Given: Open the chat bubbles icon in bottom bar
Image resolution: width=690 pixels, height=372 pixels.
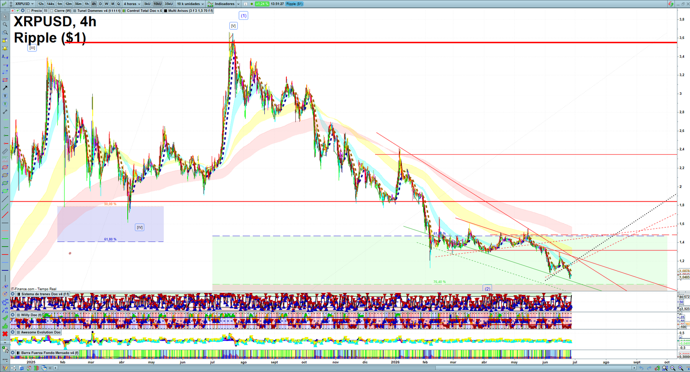Looking at the screenshot, I should pyautogui.click(x=22, y=368).
